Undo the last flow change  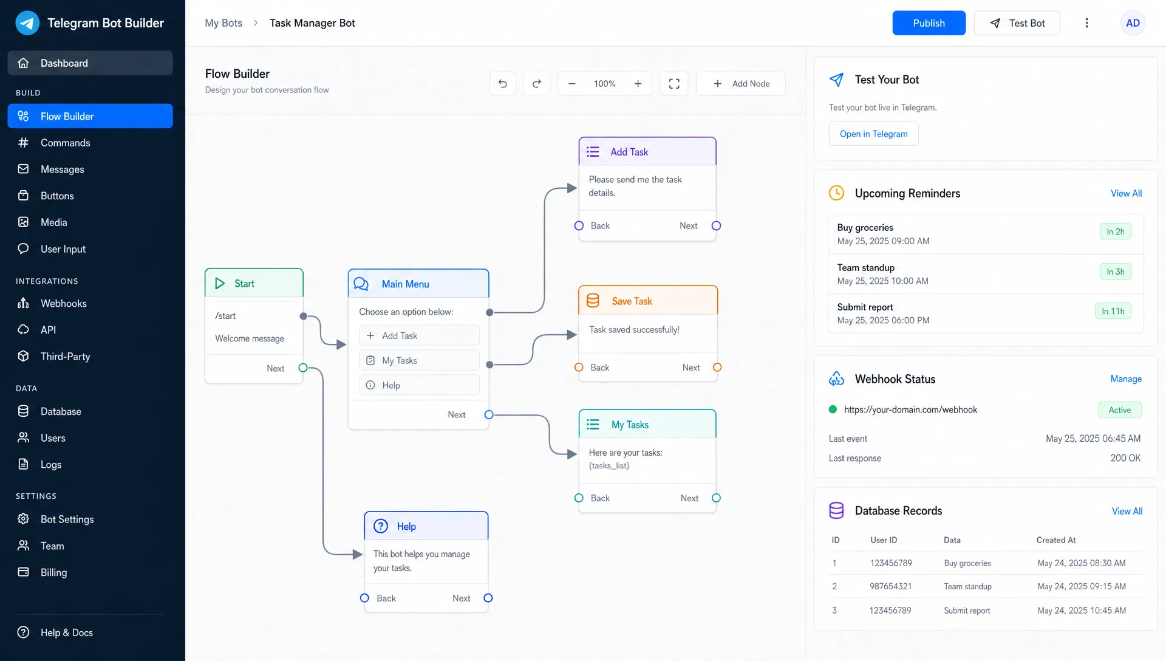(502, 84)
